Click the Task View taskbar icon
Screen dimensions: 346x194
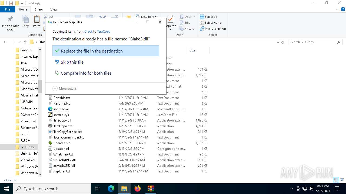tap(97, 189)
